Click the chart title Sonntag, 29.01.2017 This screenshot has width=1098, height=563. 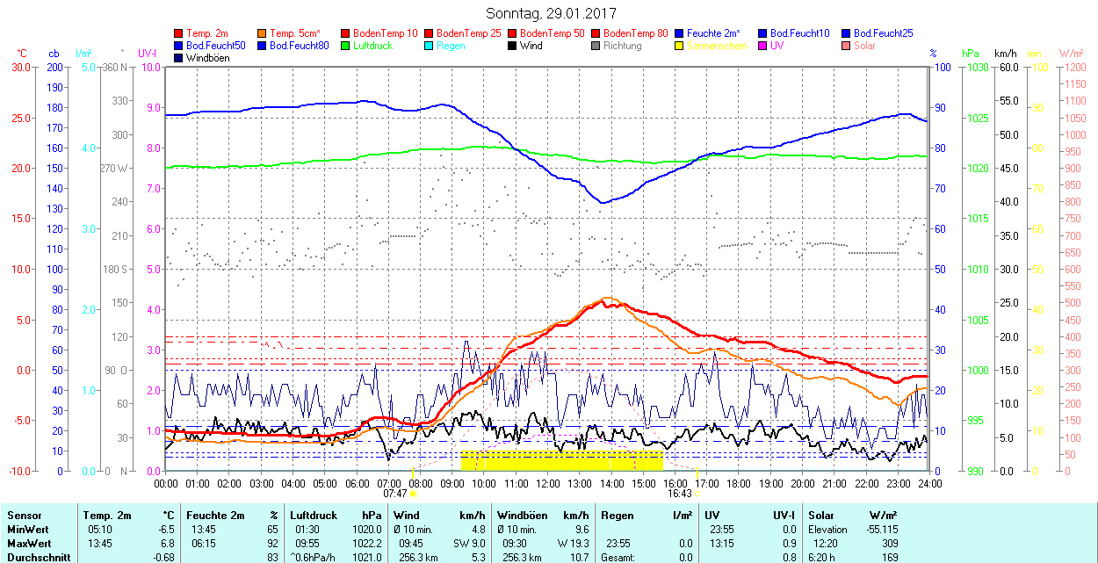coord(551,14)
